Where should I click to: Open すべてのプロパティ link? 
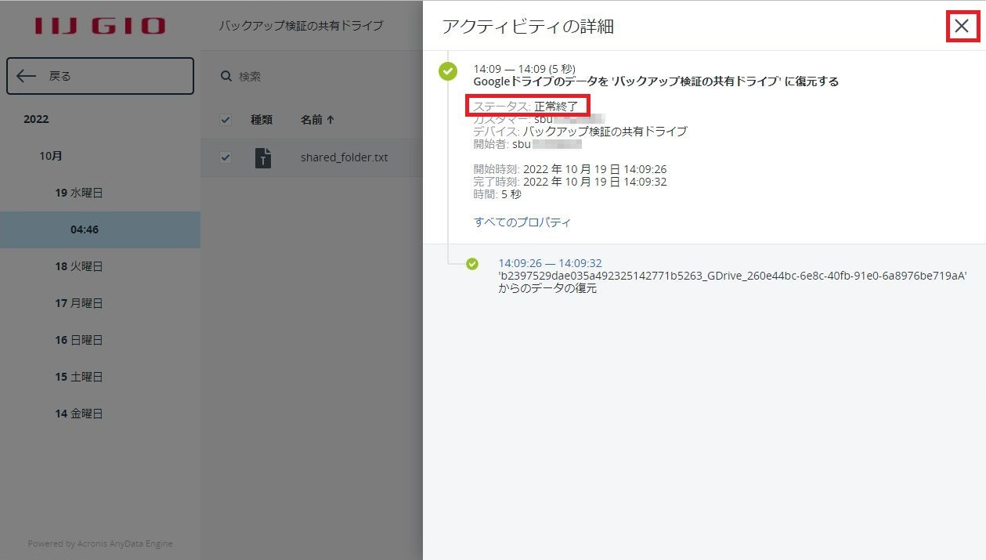tap(522, 222)
